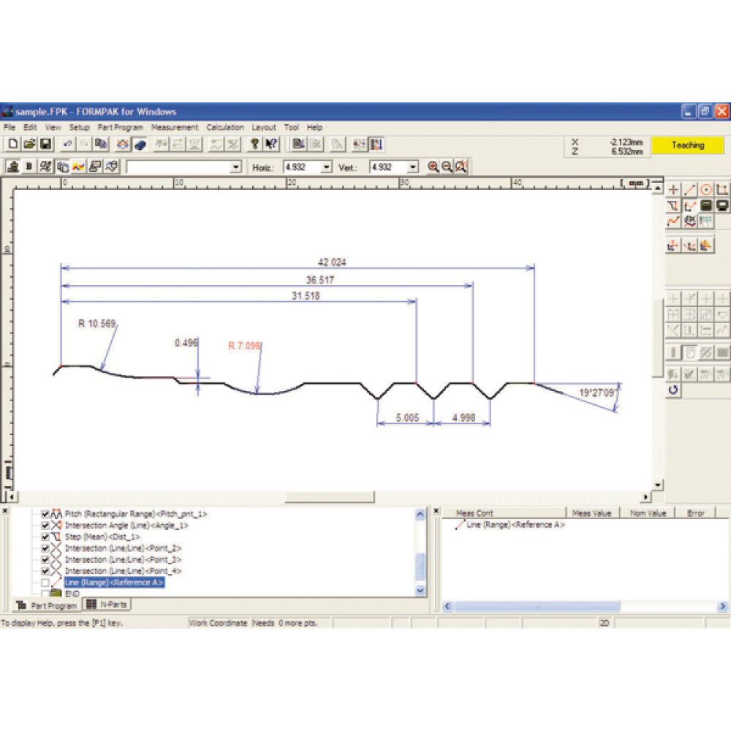
Task: Open the Measurement menu
Action: coord(174,127)
